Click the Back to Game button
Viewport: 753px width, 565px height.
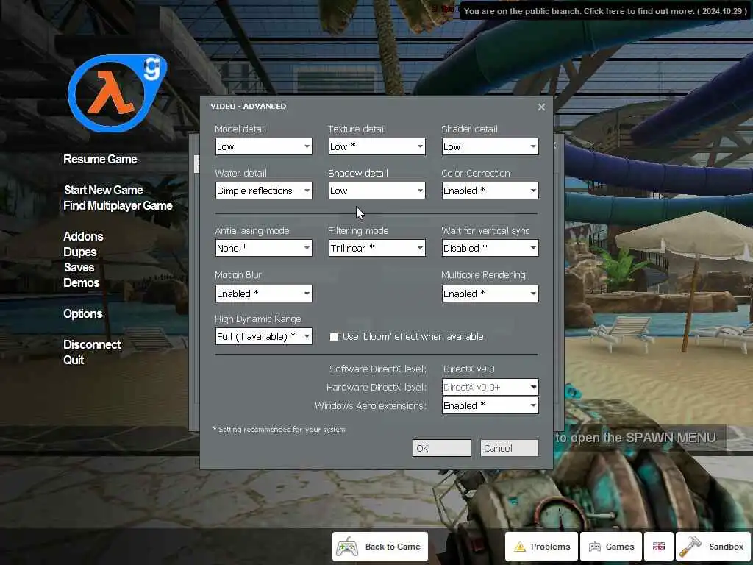tap(380, 547)
